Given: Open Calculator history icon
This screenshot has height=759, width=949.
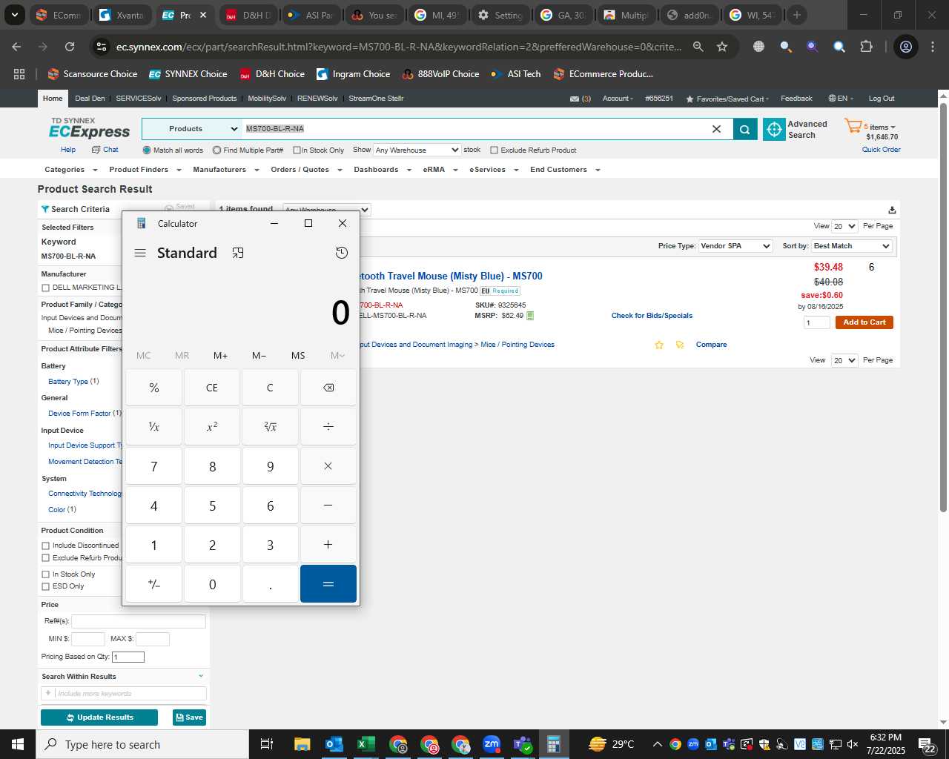Looking at the screenshot, I should (x=342, y=253).
